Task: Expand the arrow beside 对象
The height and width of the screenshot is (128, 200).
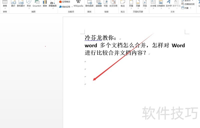Action: coord(190,8)
